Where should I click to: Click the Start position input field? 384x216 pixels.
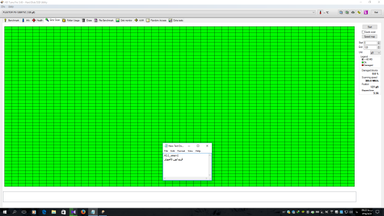pyautogui.click(x=370, y=43)
